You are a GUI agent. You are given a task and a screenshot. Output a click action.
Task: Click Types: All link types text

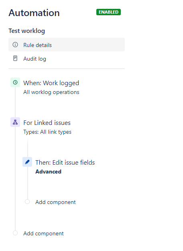point(47,132)
